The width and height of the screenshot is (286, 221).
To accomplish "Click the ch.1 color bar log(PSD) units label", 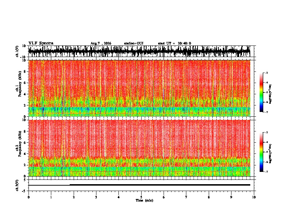I will [x=270, y=94].
